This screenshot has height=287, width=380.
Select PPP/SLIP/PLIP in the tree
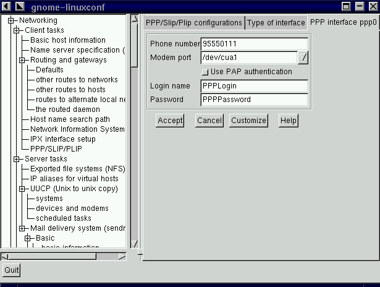tap(56, 149)
